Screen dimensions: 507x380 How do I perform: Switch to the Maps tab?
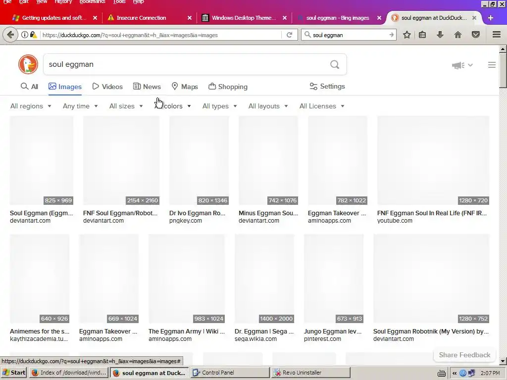coord(185,87)
